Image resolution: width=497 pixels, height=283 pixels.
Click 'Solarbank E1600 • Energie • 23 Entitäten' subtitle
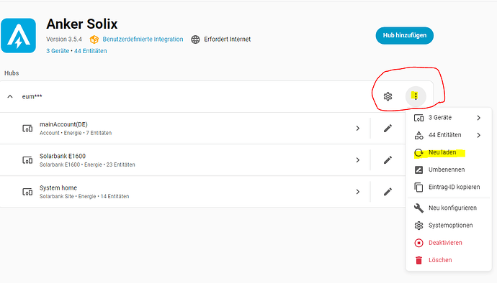point(87,164)
